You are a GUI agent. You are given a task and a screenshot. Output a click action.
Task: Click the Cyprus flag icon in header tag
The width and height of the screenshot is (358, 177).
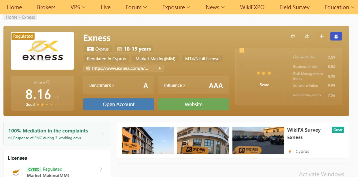point(90,49)
